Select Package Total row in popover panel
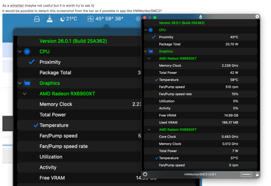The height and width of the screenshot is (186, 271). pyautogui.click(x=79, y=73)
